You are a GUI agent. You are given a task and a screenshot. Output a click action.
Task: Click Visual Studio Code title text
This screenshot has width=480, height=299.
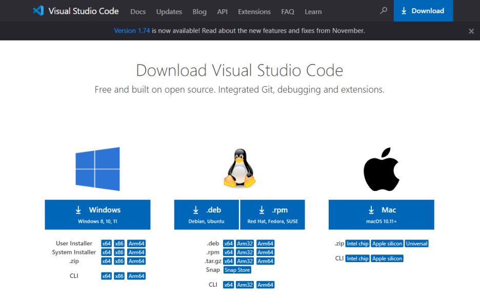84,11
